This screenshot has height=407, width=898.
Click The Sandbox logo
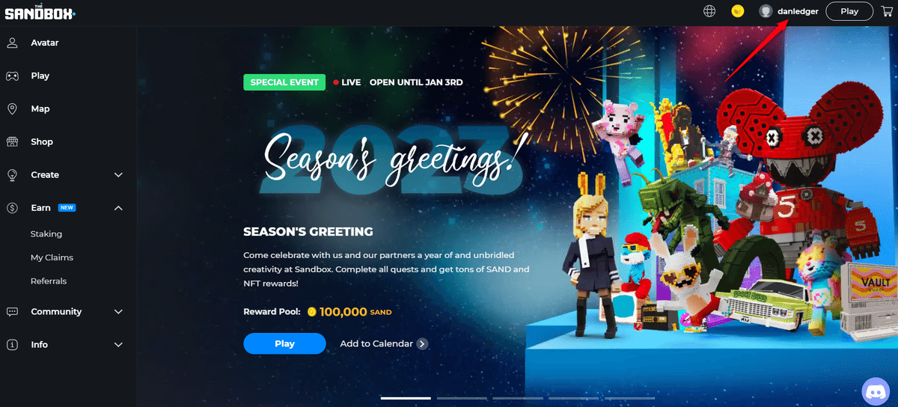coord(40,10)
